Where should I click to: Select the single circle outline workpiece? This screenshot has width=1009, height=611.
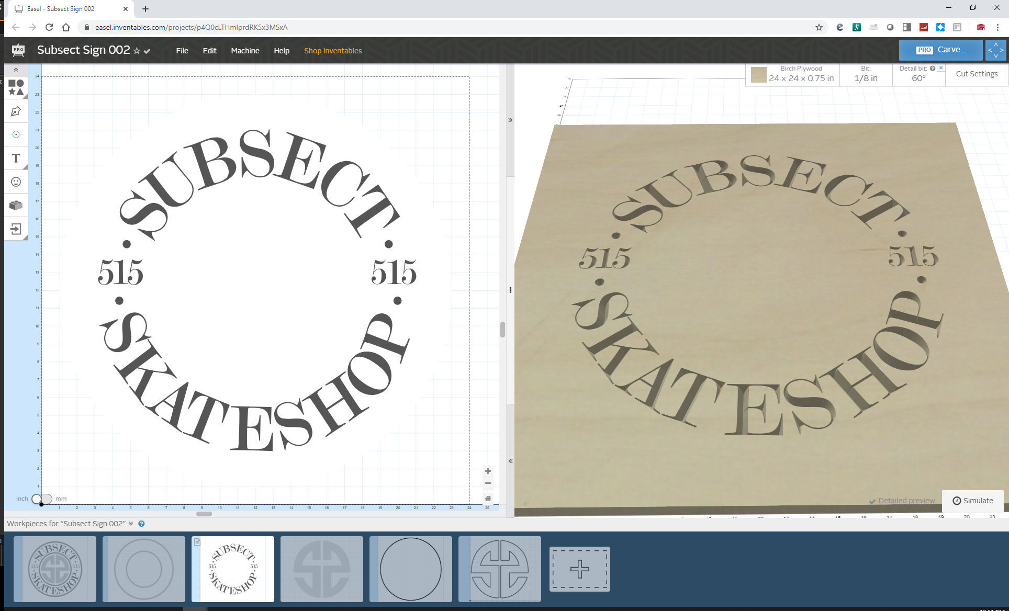click(x=411, y=569)
